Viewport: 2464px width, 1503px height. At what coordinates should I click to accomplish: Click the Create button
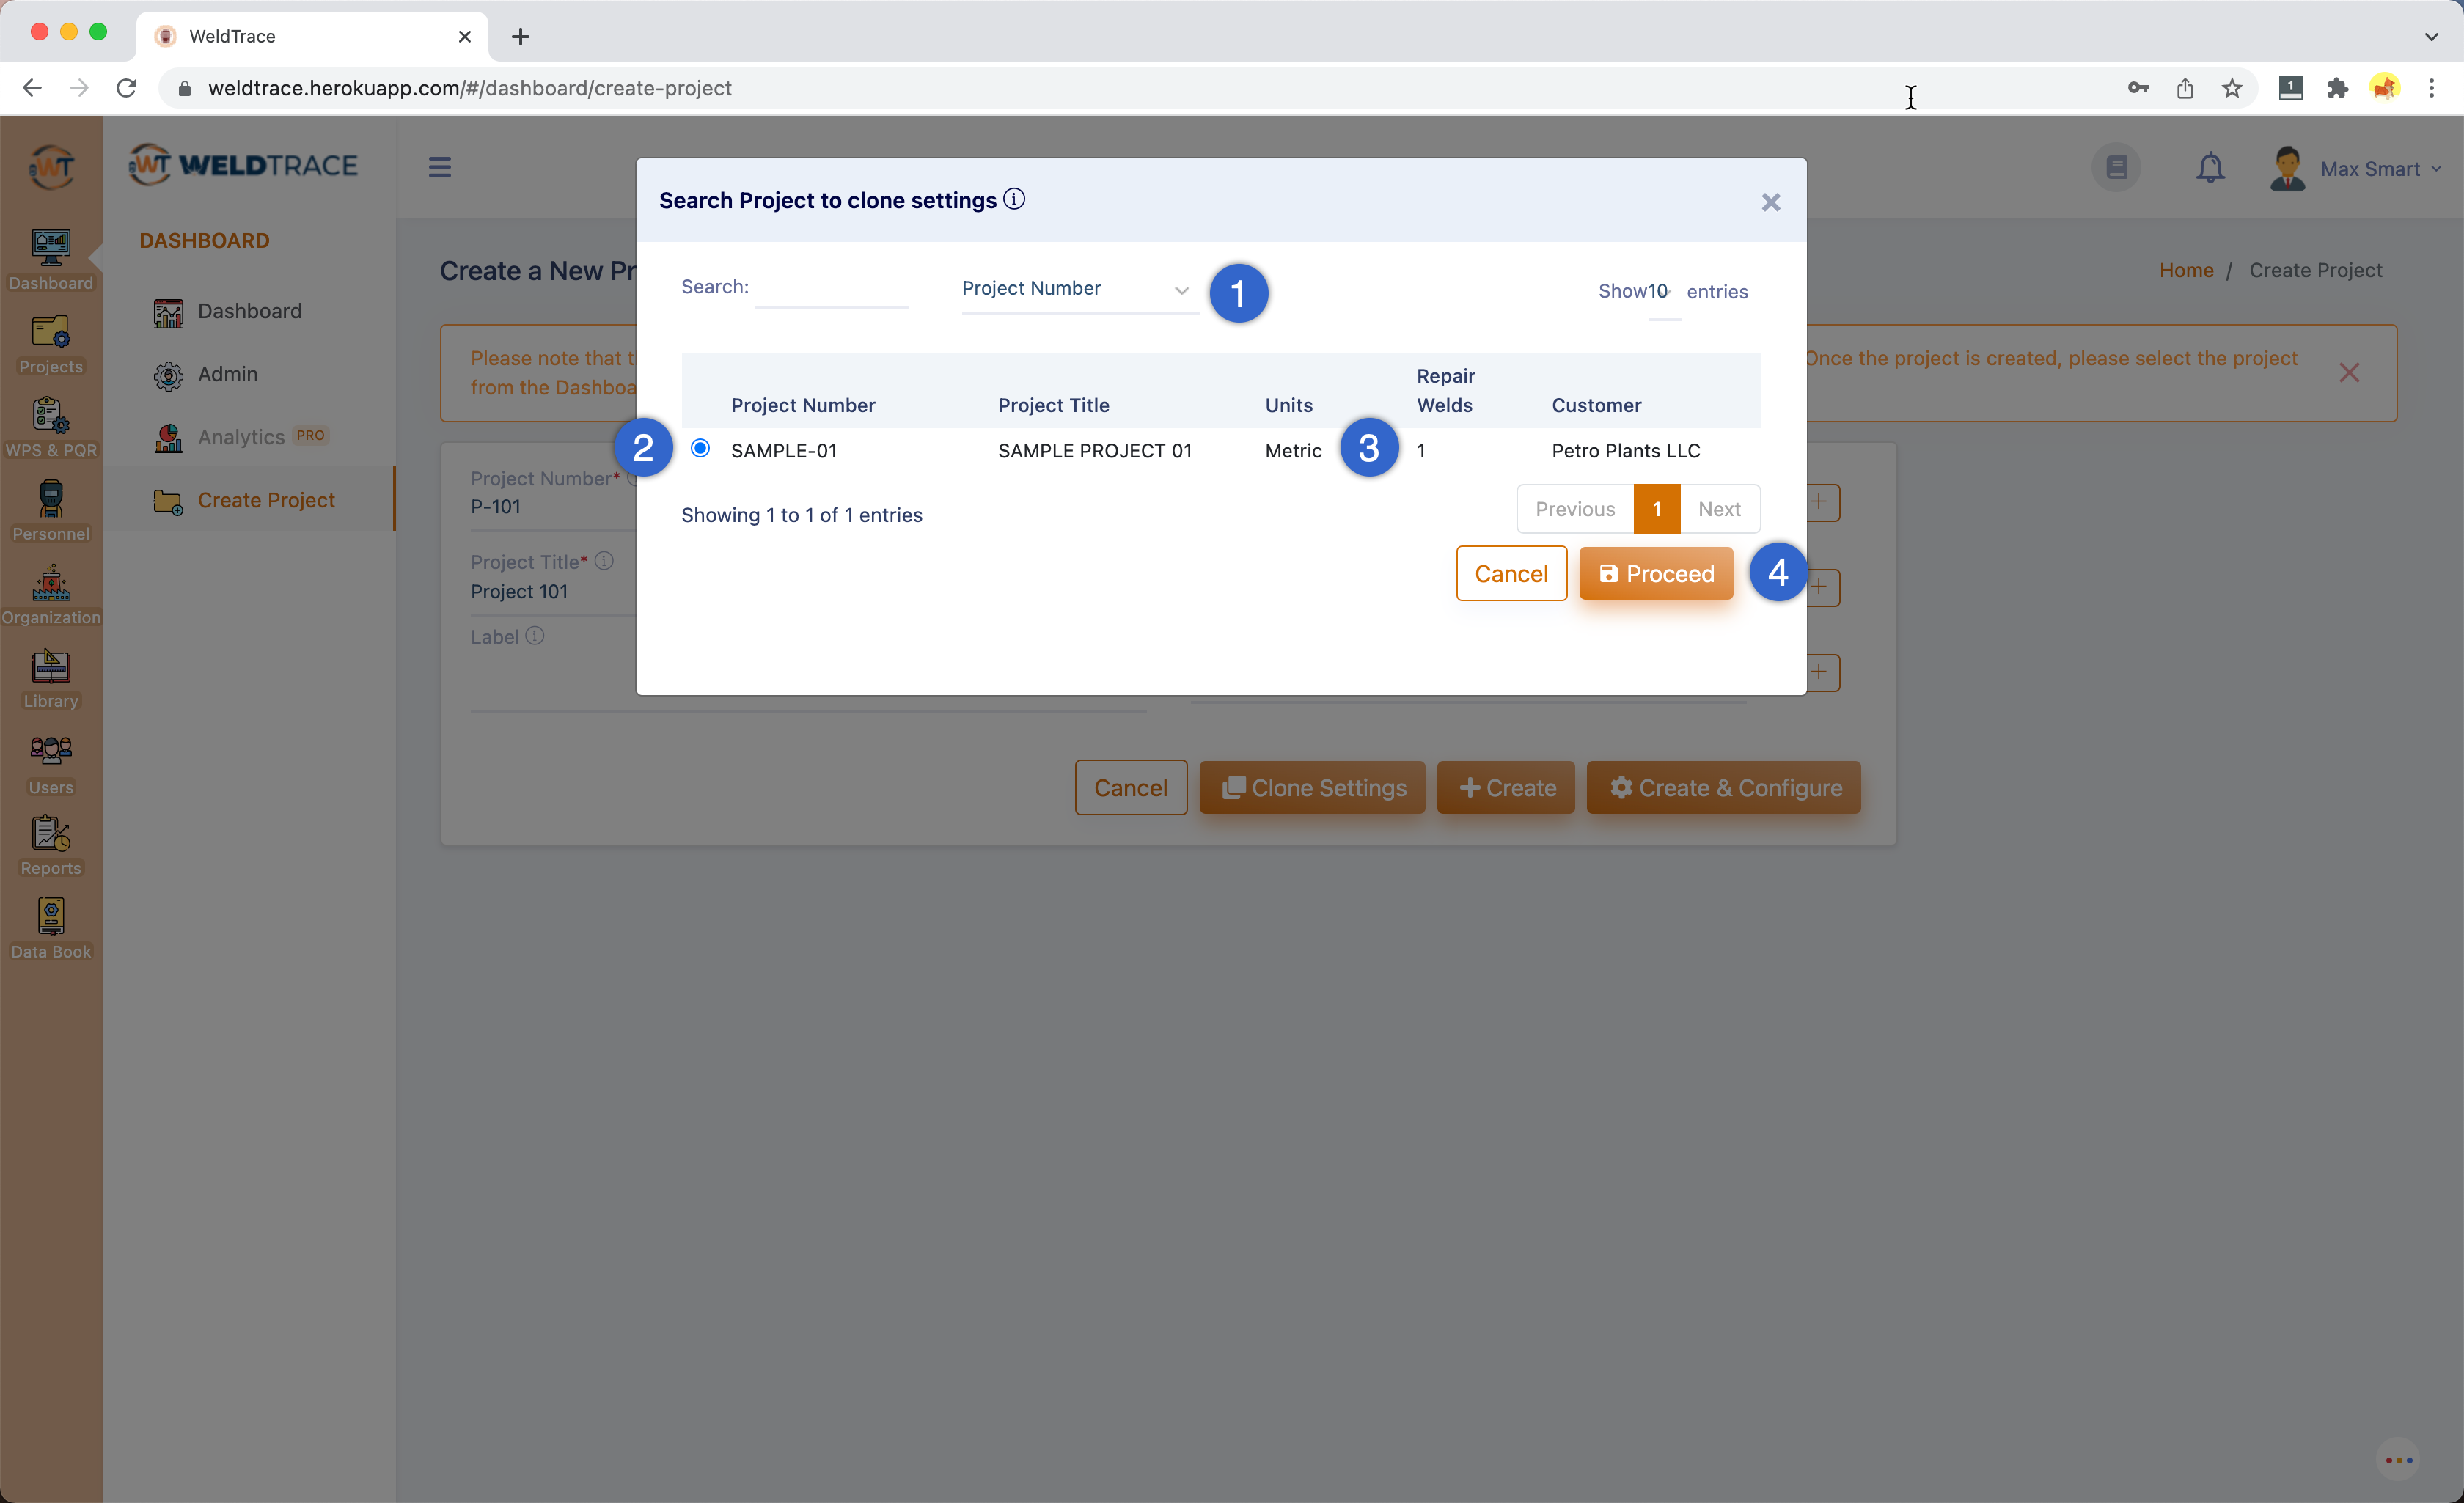coord(1506,787)
